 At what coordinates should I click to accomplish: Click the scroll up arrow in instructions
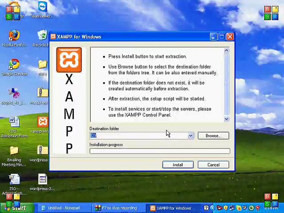click(x=226, y=51)
